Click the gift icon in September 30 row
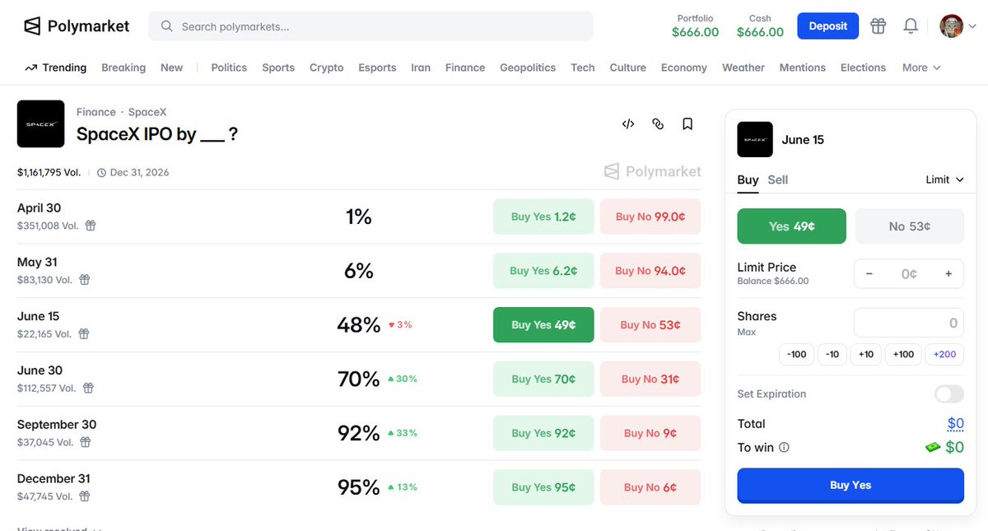The image size is (988, 531). coord(86,442)
